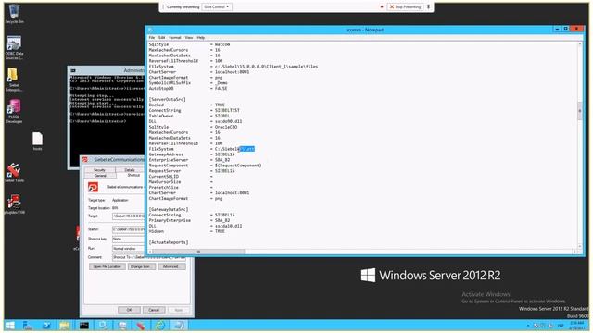Click the sscda10.dll value in Notepad
This screenshot has width=593, height=333.
click(228, 226)
